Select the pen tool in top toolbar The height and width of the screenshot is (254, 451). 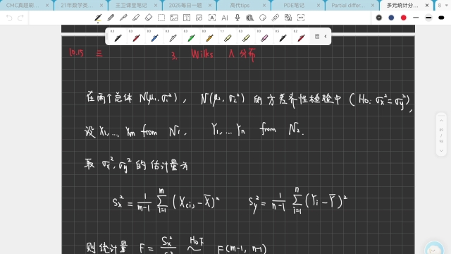[x=98, y=18]
